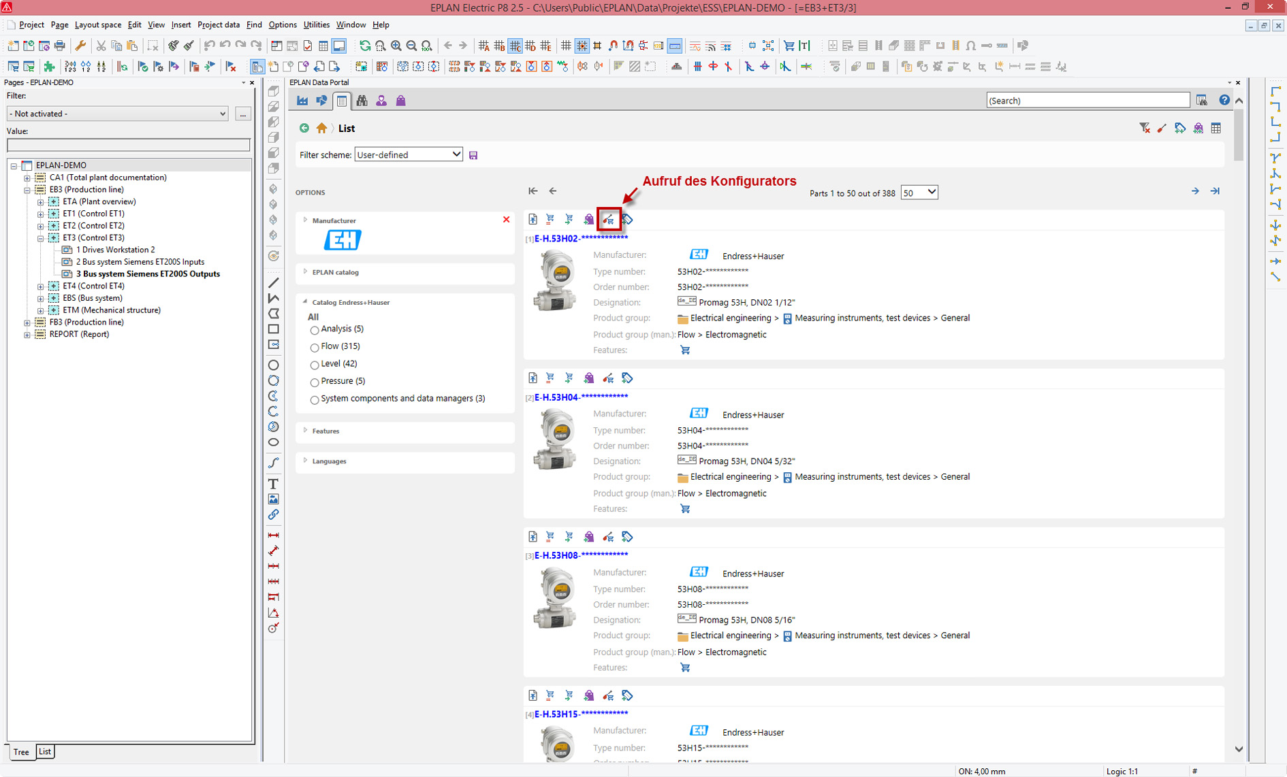Click the user account icon in Data Portal
Screen dimensions: 1287x777
pos(381,100)
